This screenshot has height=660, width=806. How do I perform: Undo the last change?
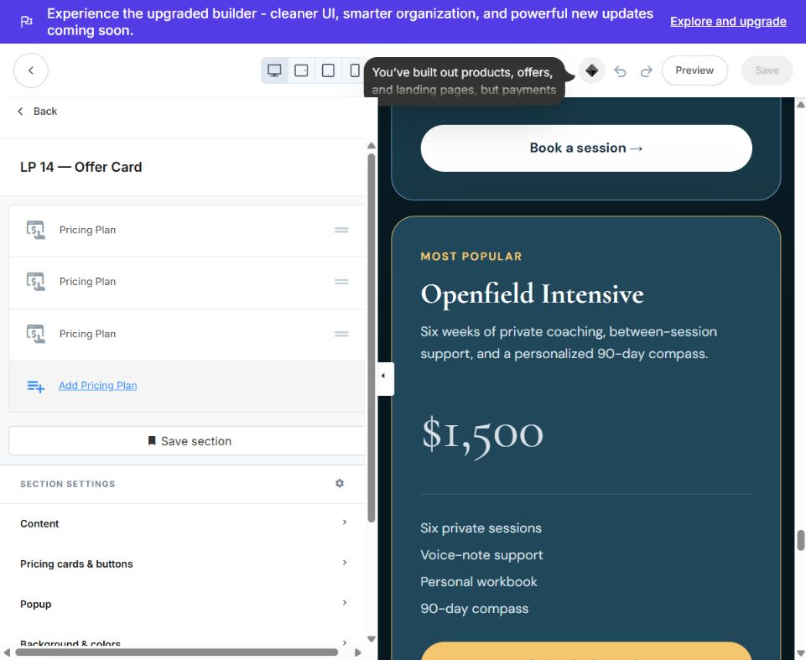pos(620,71)
